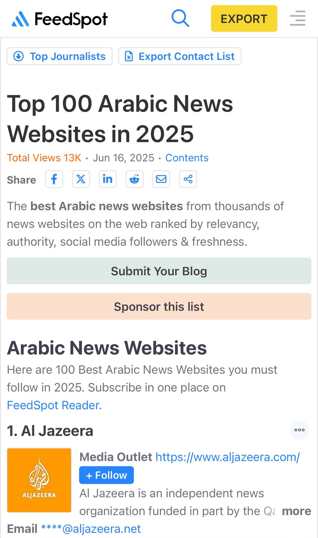Image resolution: width=318 pixels, height=538 pixels.
Task: Click Submit Your Blog
Action: click(159, 271)
